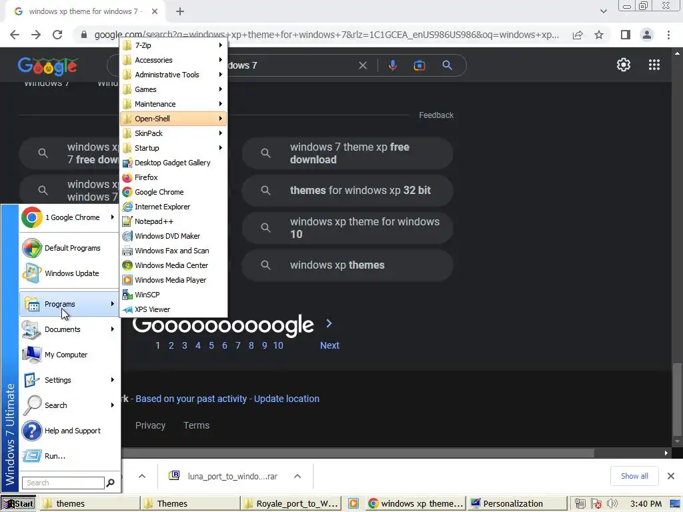Open WinSCP from the Programs menu
Screen dimensions: 683x512
[173, 295]
